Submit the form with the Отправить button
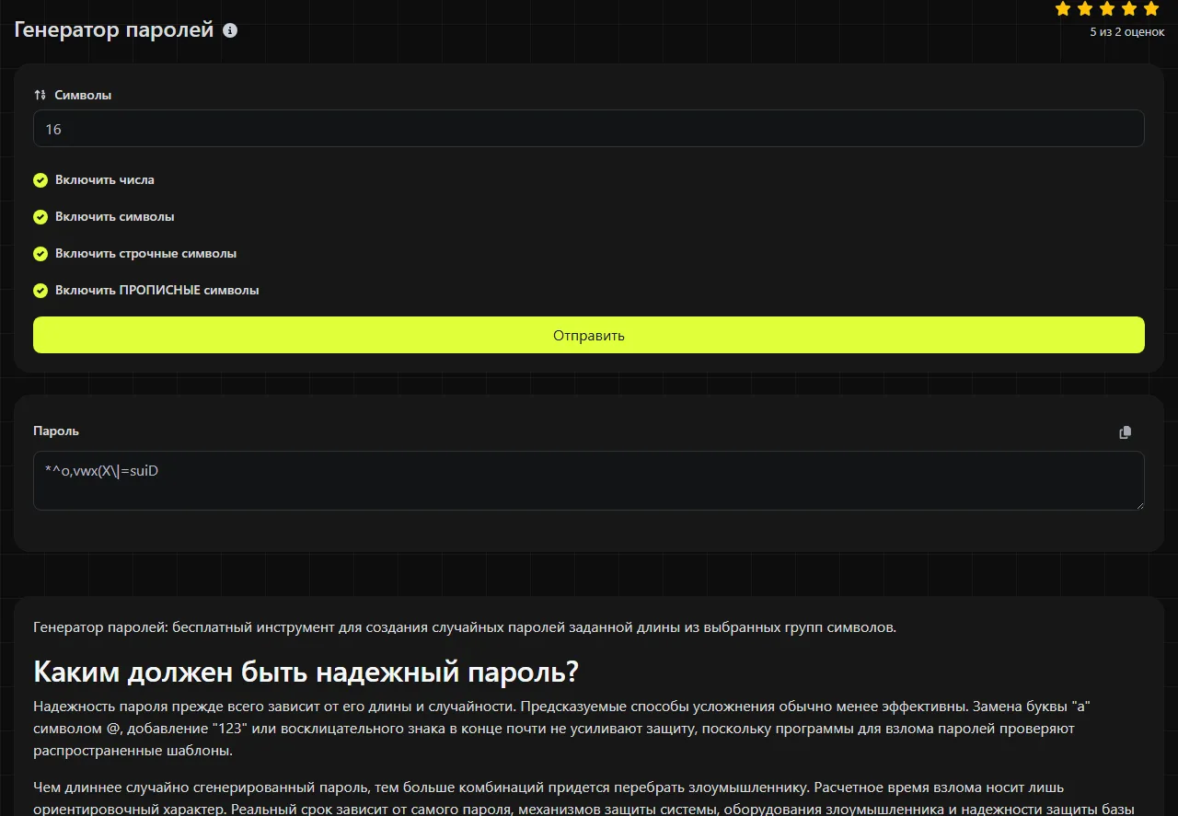The width and height of the screenshot is (1178, 816). tap(589, 335)
